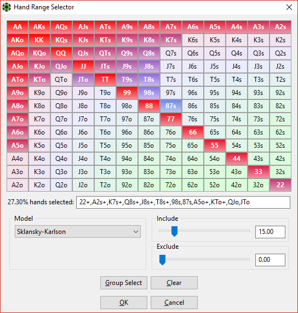Click the Group Select button
This screenshot has height=313, width=298.
point(124,283)
